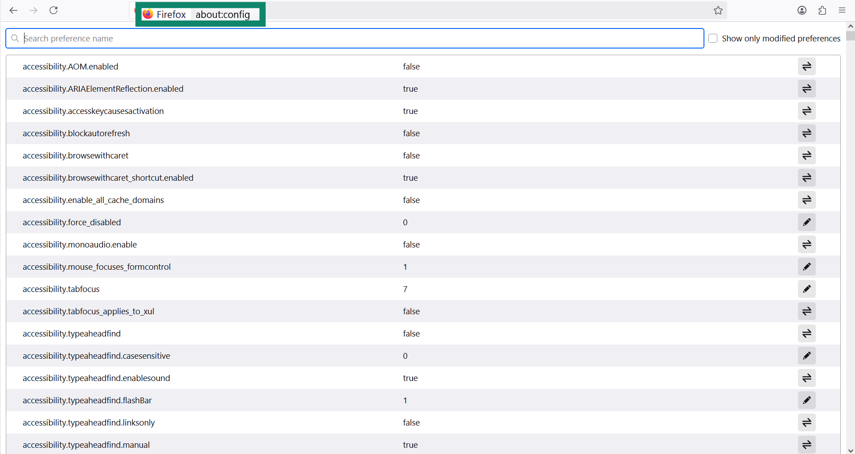
Task: Edit accessibility.typeaheadfind.flashBar value
Action: tap(807, 400)
